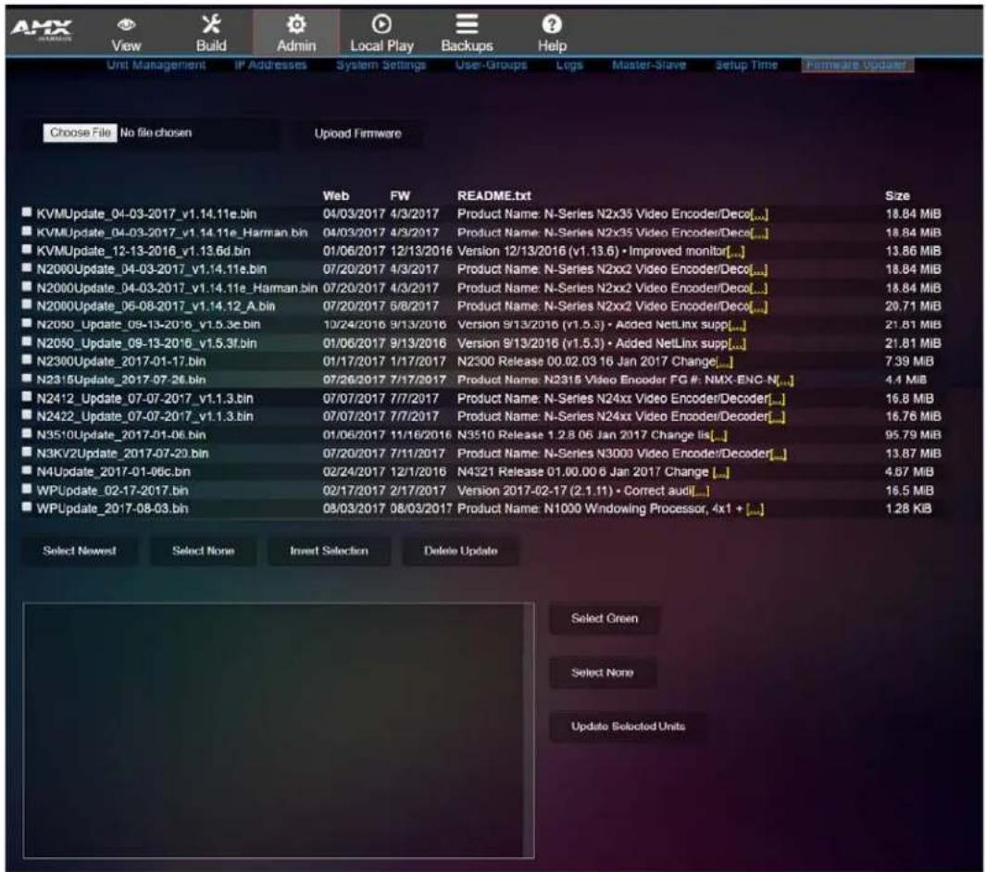
Task: Click Select None below the firmware list
Action: click(x=203, y=551)
